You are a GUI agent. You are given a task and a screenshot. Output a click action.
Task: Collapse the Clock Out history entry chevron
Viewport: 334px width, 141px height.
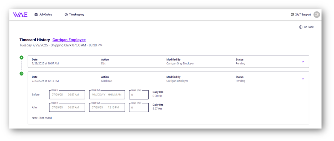tap(303, 79)
